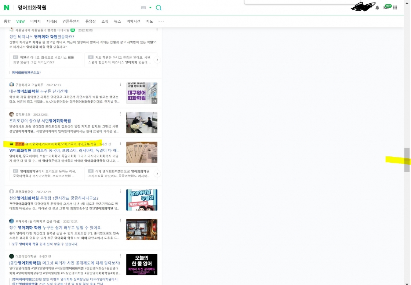The width and height of the screenshot is (411, 285).
Task: Open the 청주 영어회화 학원 article link
Action: (55, 227)
